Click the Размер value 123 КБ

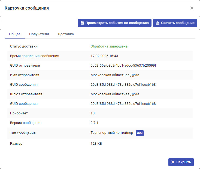(x=96, y=144)
